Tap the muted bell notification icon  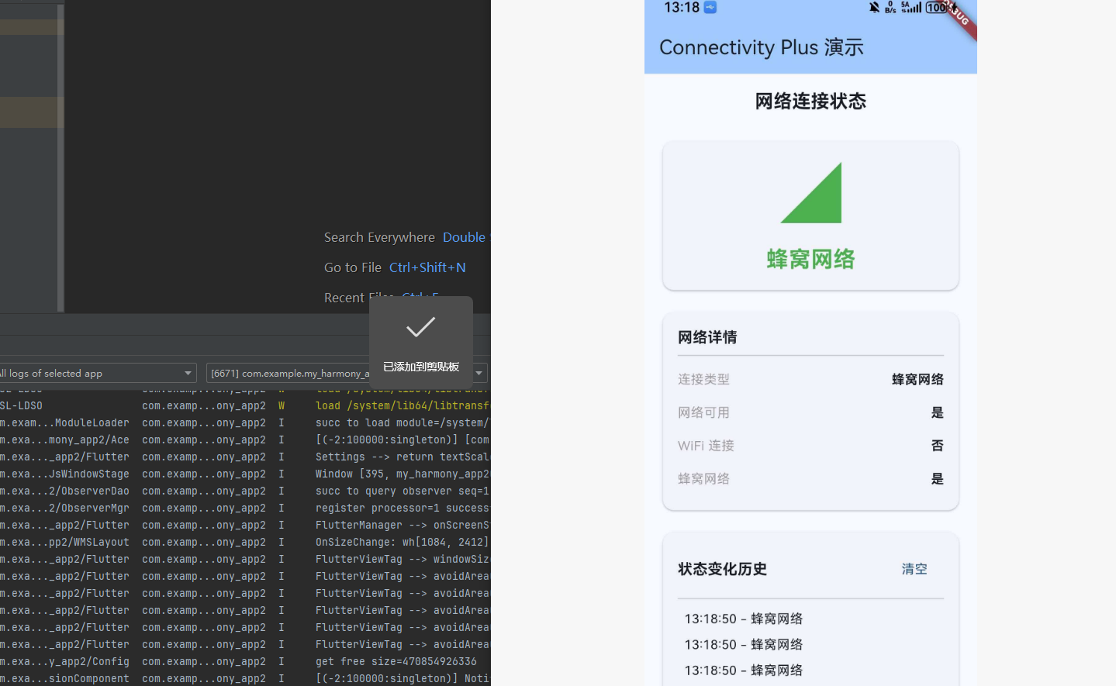[874, 7]
